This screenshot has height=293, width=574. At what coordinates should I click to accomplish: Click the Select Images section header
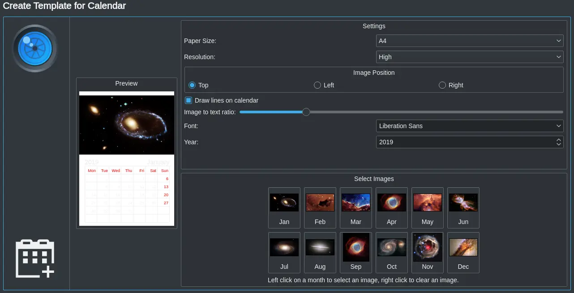coord(374,179)
